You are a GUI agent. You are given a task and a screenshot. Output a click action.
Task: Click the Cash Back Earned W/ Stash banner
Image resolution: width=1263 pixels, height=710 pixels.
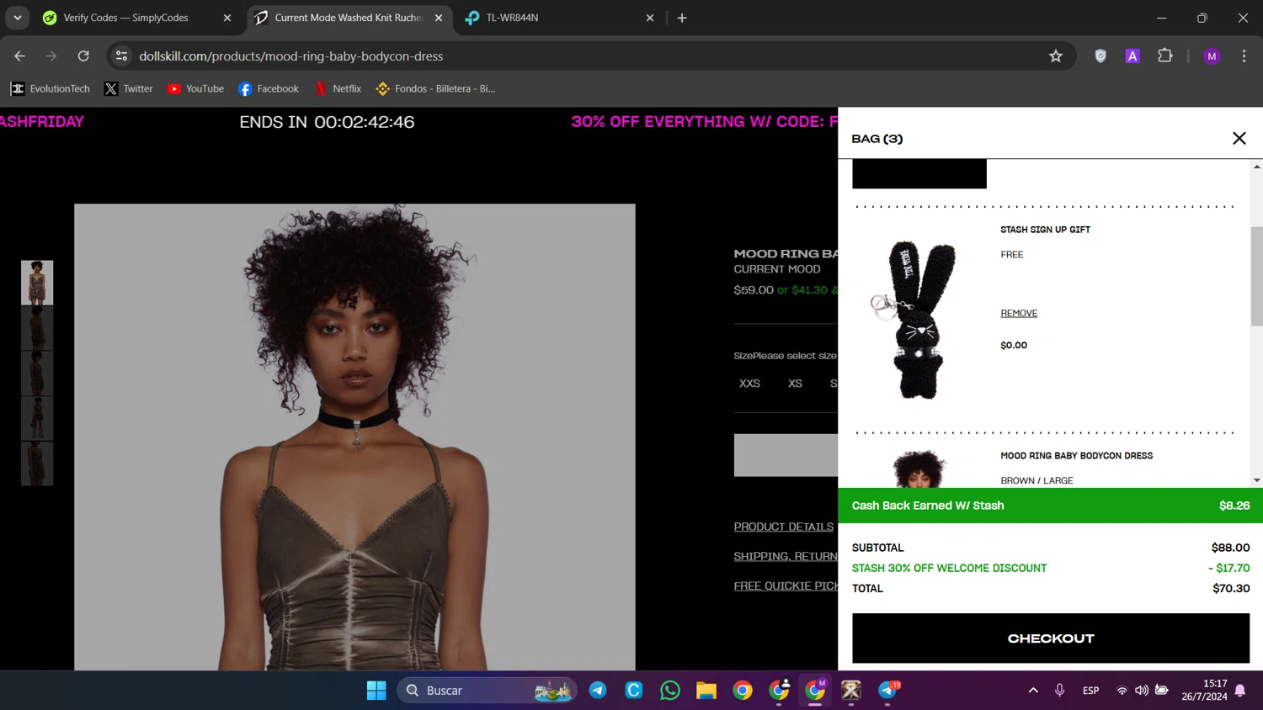click(1050, 506)
